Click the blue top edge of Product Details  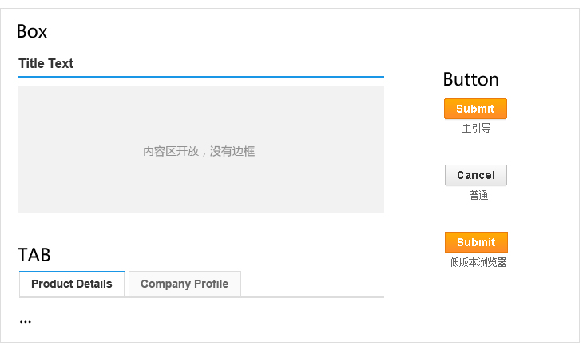[x=72, y=272]
